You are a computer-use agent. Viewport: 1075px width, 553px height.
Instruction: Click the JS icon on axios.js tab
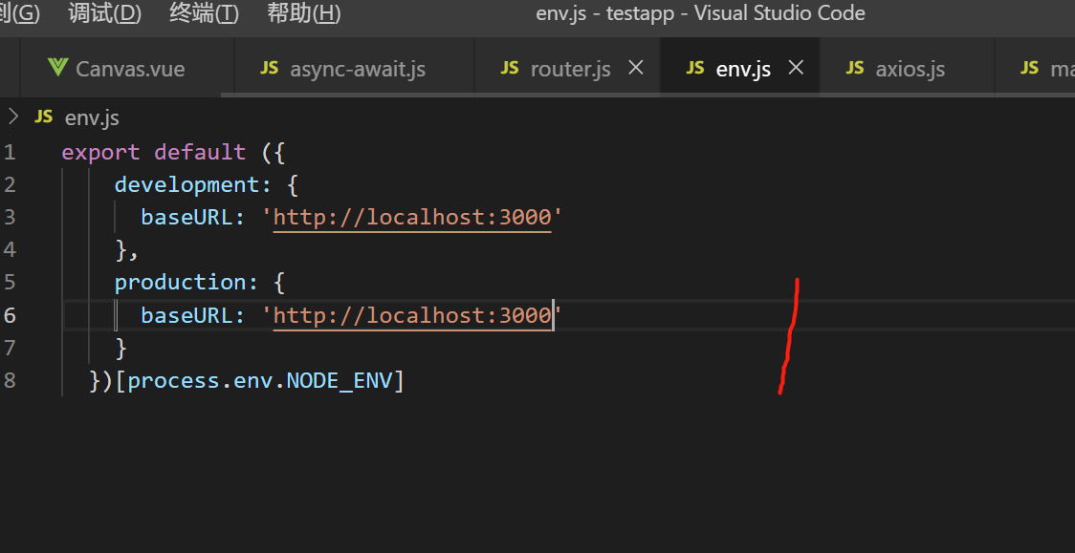click(855, 68)
